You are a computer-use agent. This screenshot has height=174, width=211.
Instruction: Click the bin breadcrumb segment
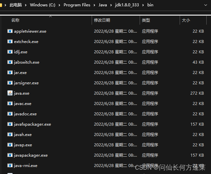coord(150,5)
